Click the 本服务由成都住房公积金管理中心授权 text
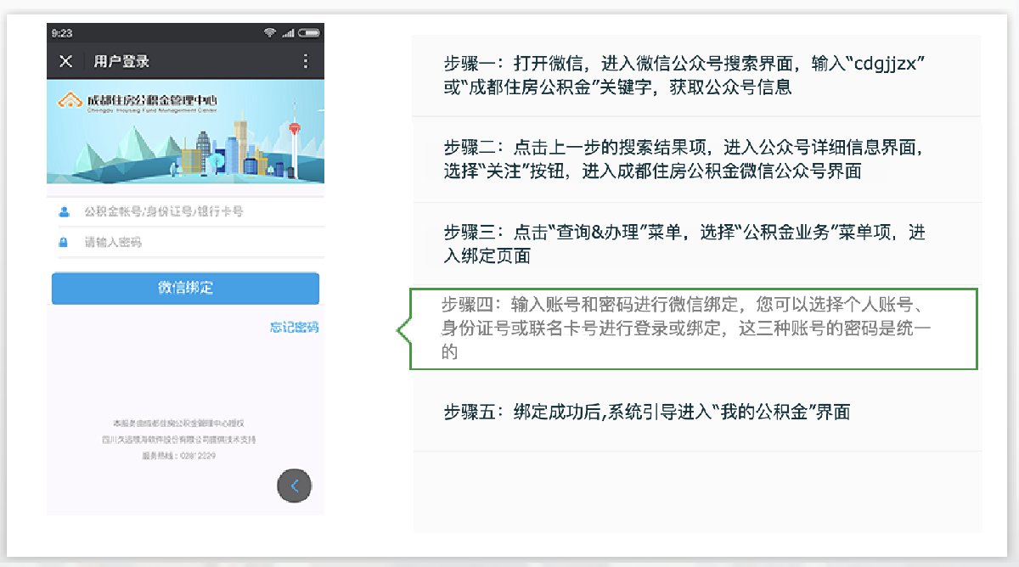The width and height of the screenshot is (1019, 567). tap(179, 423)
